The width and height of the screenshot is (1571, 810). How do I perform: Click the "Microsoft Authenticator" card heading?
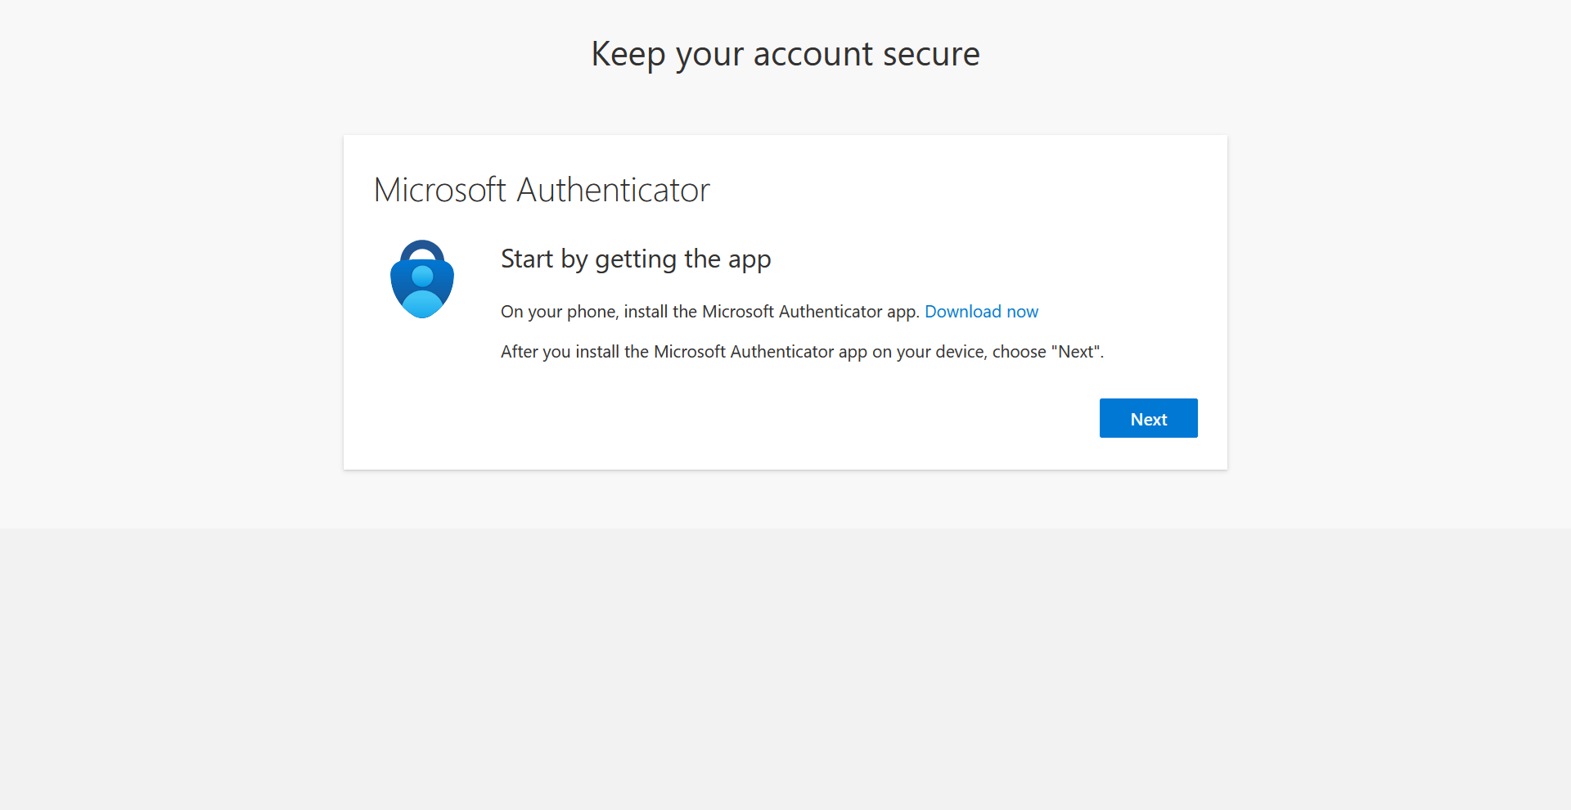(541, 190)
